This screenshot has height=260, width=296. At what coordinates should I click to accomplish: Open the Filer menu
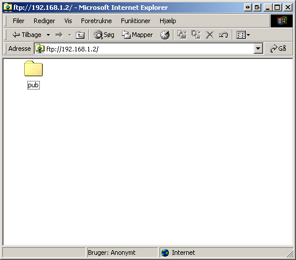click(18, 21)
